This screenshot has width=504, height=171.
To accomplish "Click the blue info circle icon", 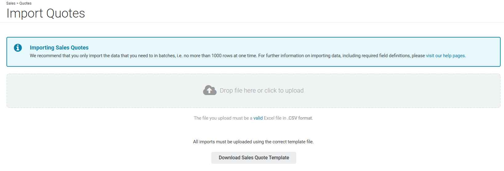I will click(x=18, y=48).
